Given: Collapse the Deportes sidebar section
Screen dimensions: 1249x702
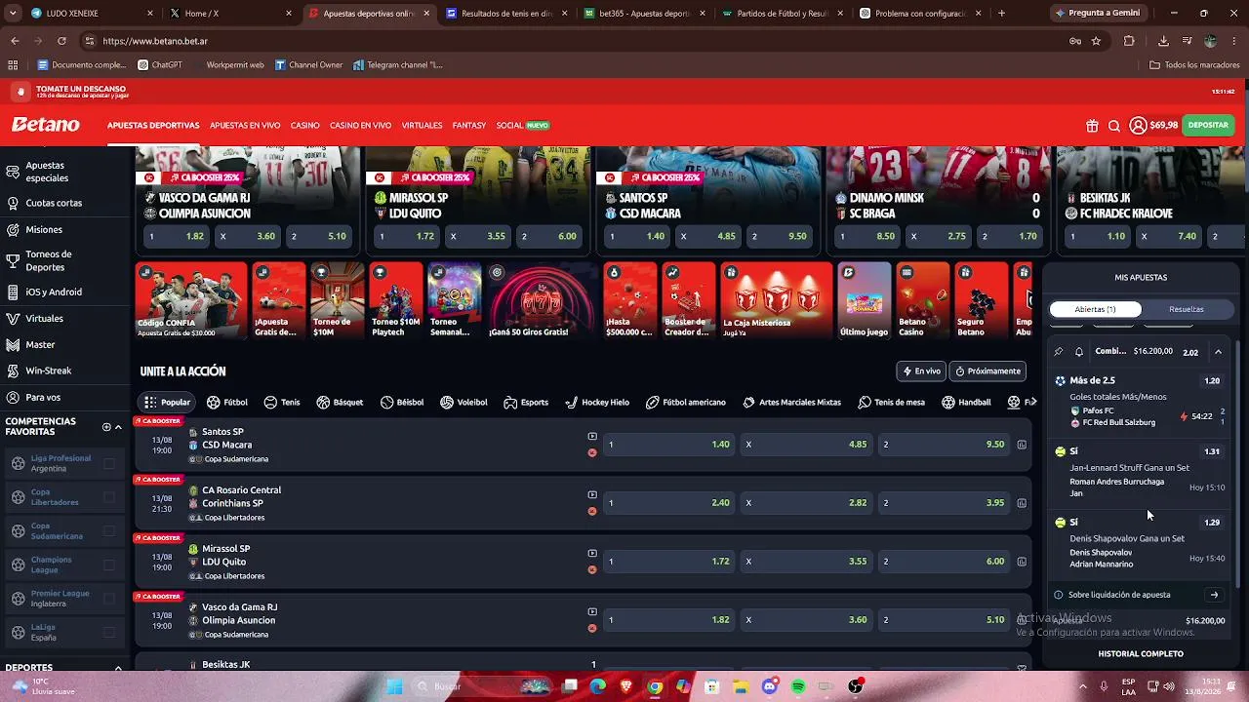Looking at the screenshot, I should (x=118, y=668).
